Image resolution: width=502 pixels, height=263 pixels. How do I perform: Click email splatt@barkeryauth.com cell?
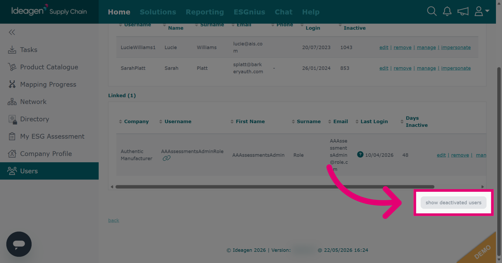click(248, 68)
